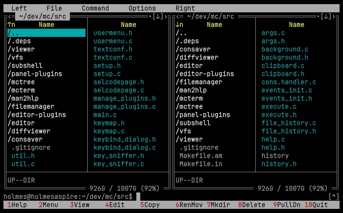Select selcodepage.c file
This screenshot has width=343, height=213.
point(119,90)
